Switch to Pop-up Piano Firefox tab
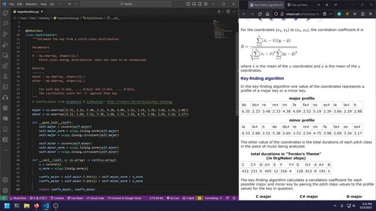This screenshot has width=376, height=211. tap(304, 5)
